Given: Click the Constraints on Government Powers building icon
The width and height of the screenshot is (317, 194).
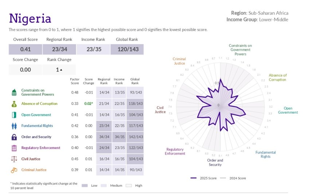Looking at the screenshot, I should coord(14,92).
